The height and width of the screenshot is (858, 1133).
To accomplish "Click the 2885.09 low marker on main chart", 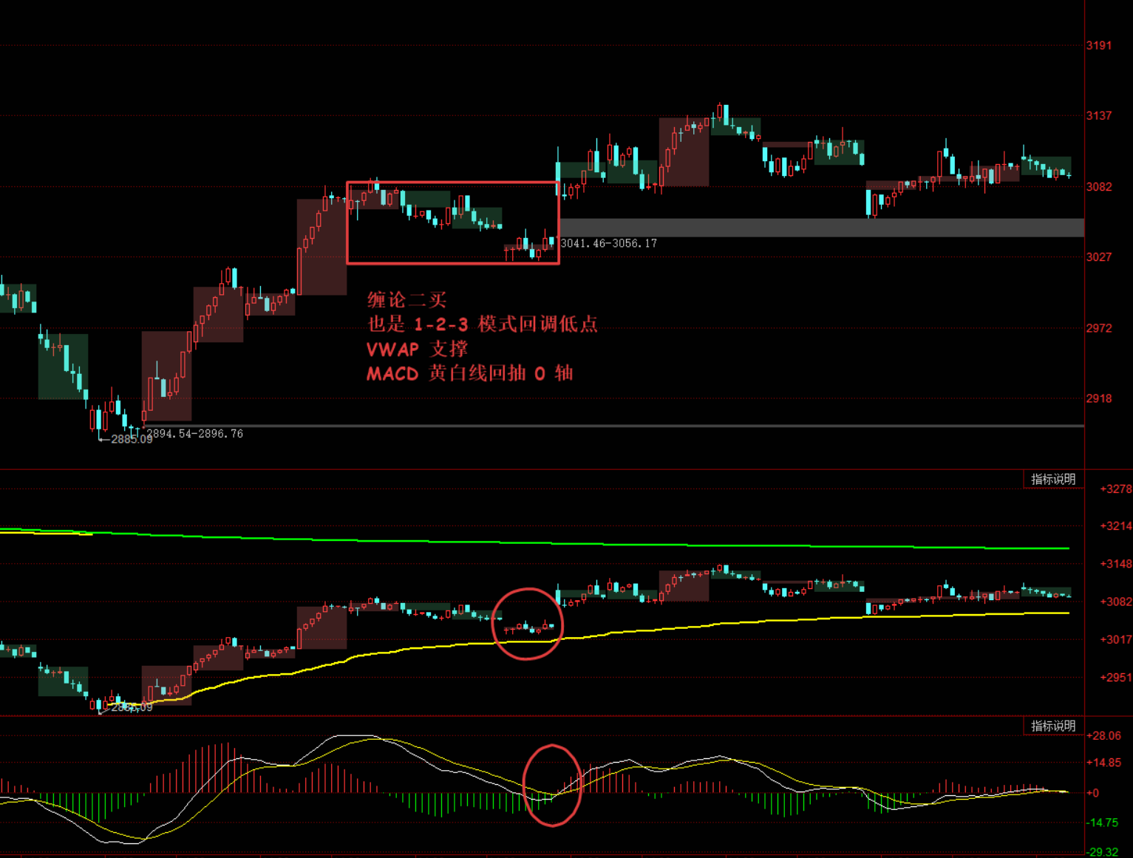I will (131, 440).
